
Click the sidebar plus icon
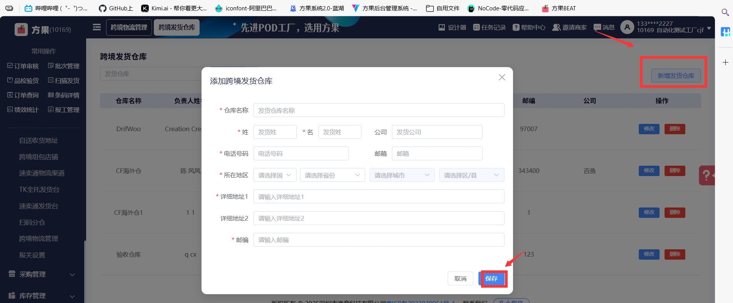[725, 62]
